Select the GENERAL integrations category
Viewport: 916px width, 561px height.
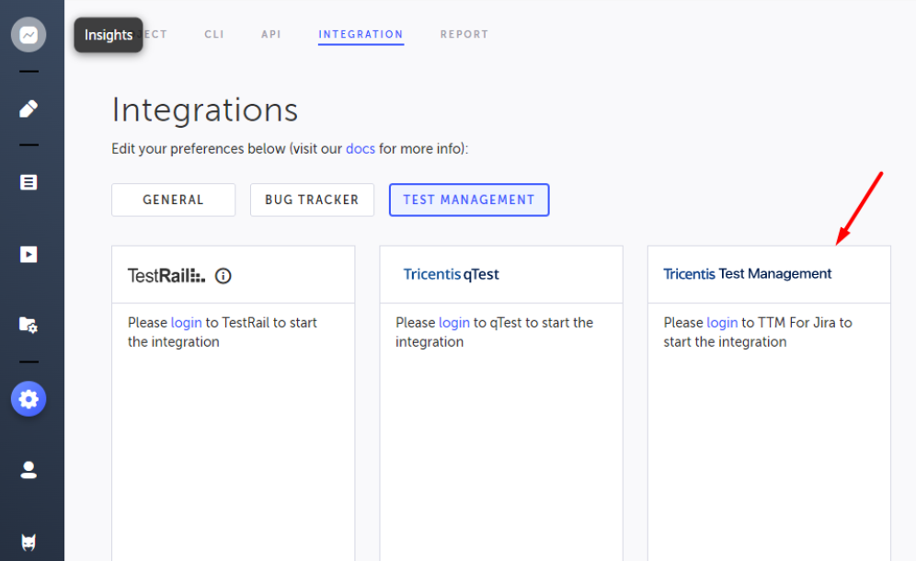(174, 200)
